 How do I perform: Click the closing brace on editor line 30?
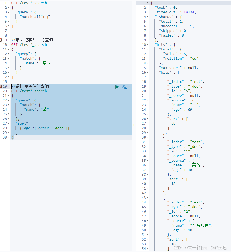[x=13, y=137]
